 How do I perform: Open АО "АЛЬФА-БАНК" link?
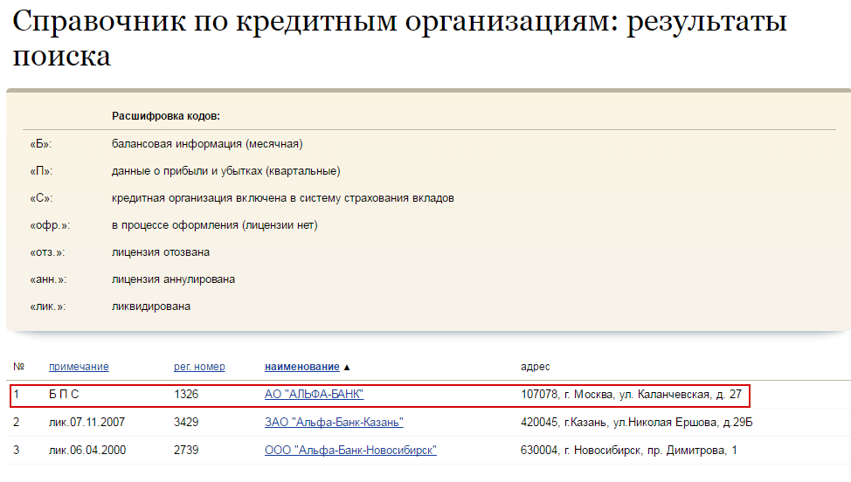(315, 394)
